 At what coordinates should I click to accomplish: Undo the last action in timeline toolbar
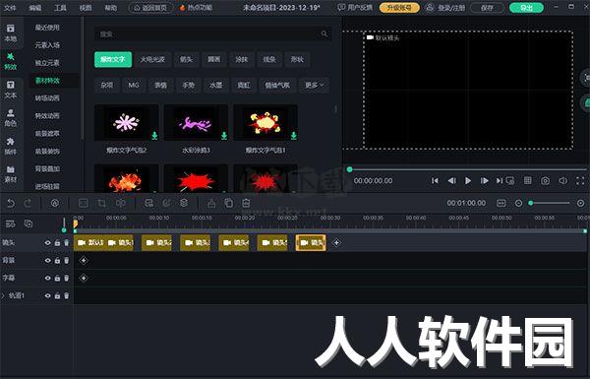[11, 204]
